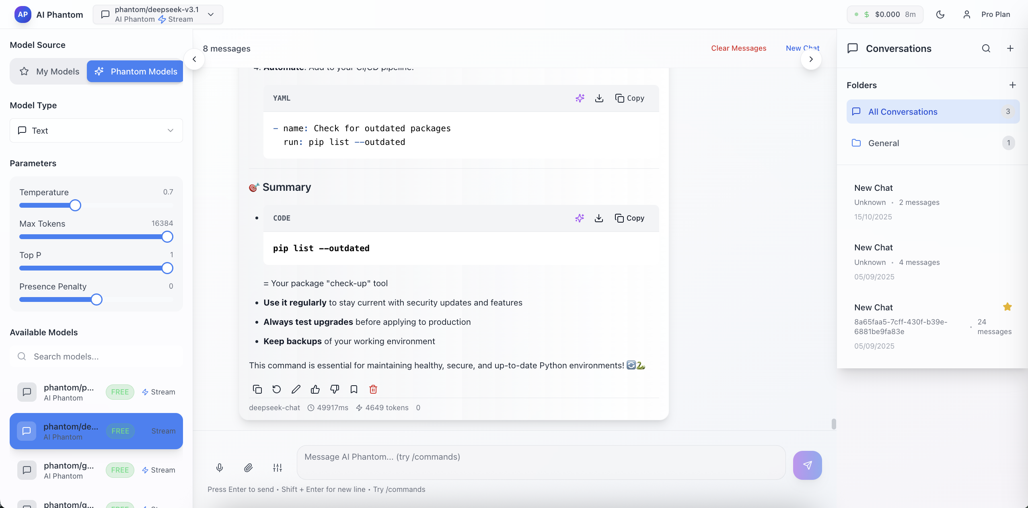Regenerate the response with refresh icon

click(x=277, y=389)
